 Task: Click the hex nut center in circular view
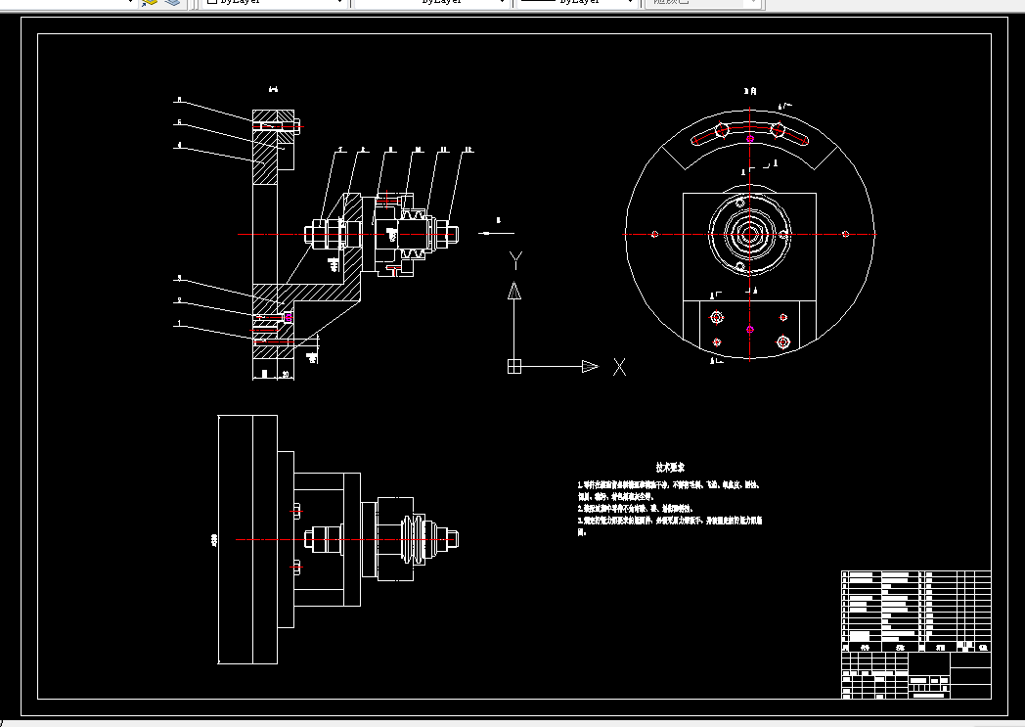pos(750,234)
